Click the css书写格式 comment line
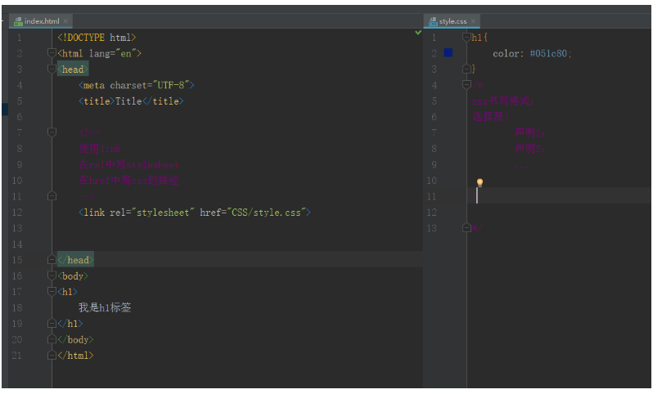The image size is (653, 394). [x=503, y=101]
